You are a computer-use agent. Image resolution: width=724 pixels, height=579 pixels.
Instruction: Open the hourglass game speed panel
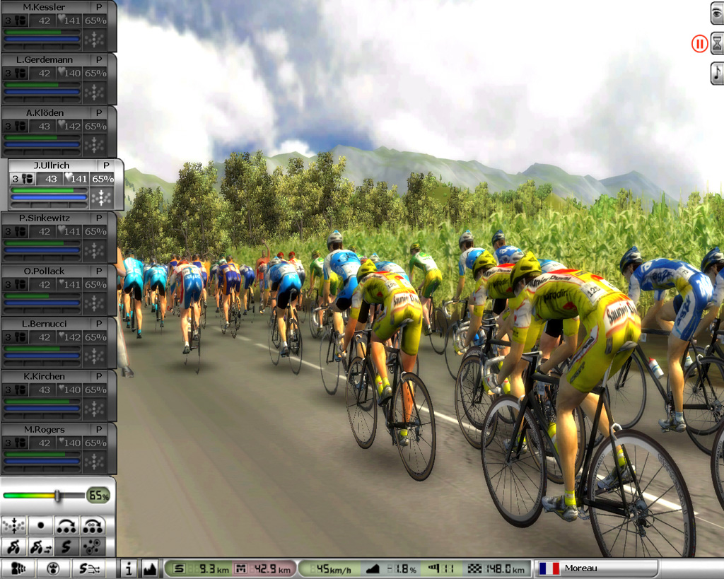coord(716,44)
